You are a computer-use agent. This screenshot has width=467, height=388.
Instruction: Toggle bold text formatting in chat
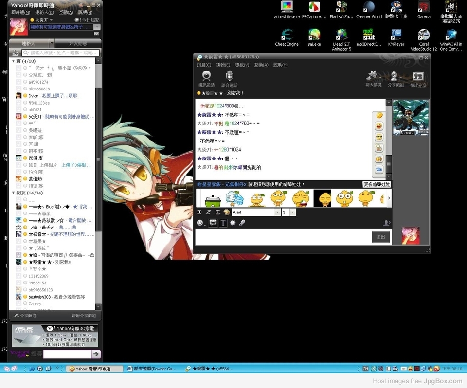point(199,212)
